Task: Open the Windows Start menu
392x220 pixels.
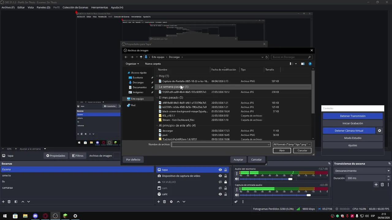Action: click(5, 216)
